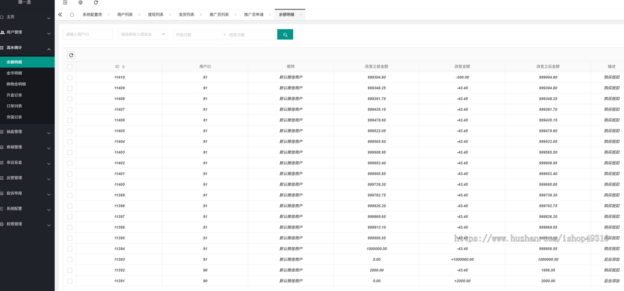Toggle the sidebar collapse icon
This screenshot has width=624, height=291.
[65, 3]
